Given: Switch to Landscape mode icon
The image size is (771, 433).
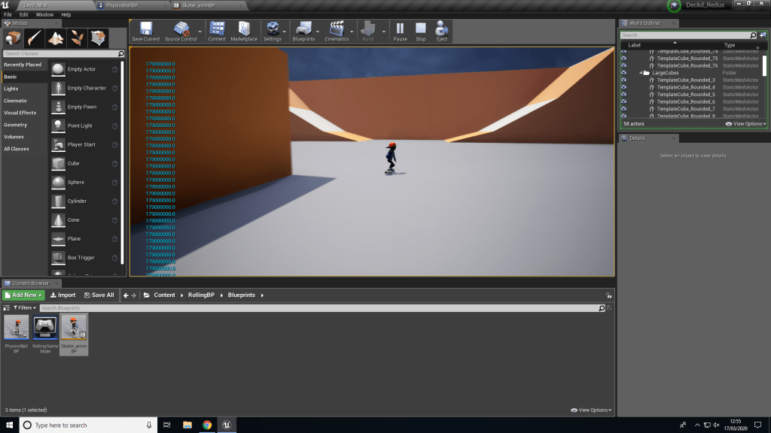Looking at the screenshot, I should point(56,38).
